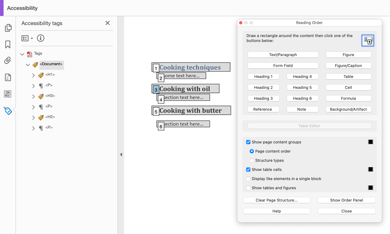Viewport: 390px width, 234px height.
Task: Open the Page Thumbnails panel
Action: pyautogui.click(x=8, y=28)
